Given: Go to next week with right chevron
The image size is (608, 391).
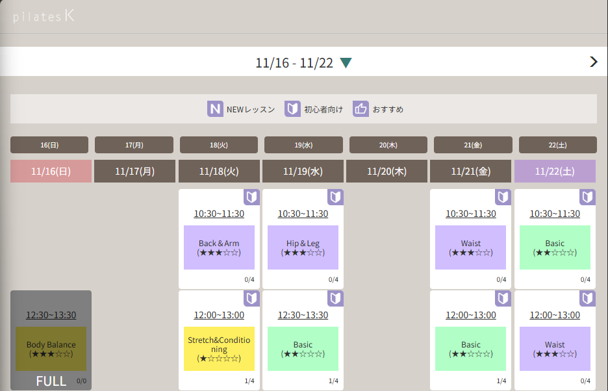Looking at the screenshot, I should (x=593, y=62).
